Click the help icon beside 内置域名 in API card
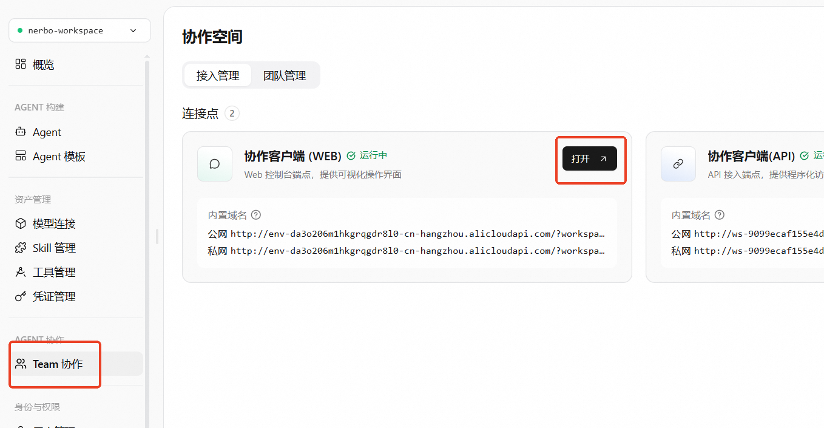The height and width of the screenshot is (428, 824). point(720,215)
